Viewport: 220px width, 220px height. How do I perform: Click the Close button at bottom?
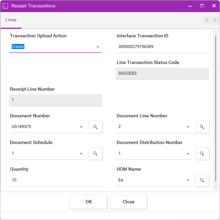[128, 202]
